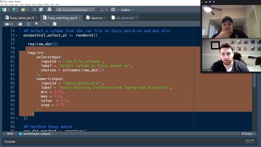Close the Fuzzy_matching_app.R tab

(x=80, y=18)
